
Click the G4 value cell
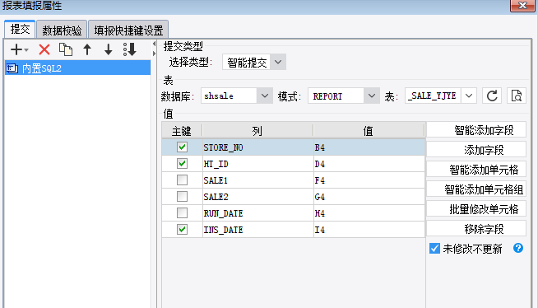click(x=369, y=197)
